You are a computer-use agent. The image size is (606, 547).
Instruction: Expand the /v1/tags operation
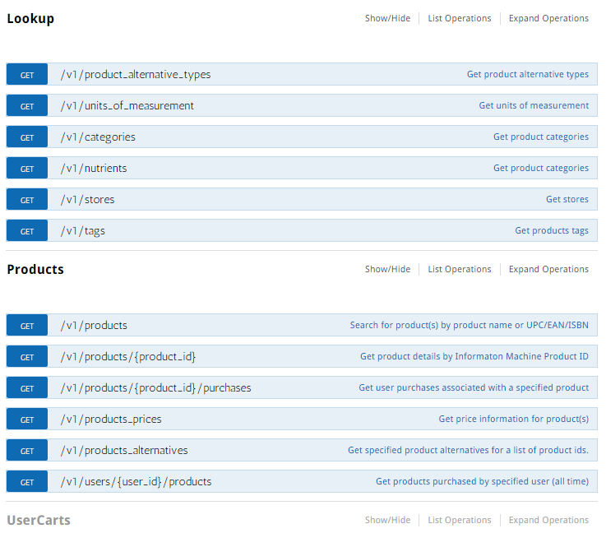pos(302,231)
